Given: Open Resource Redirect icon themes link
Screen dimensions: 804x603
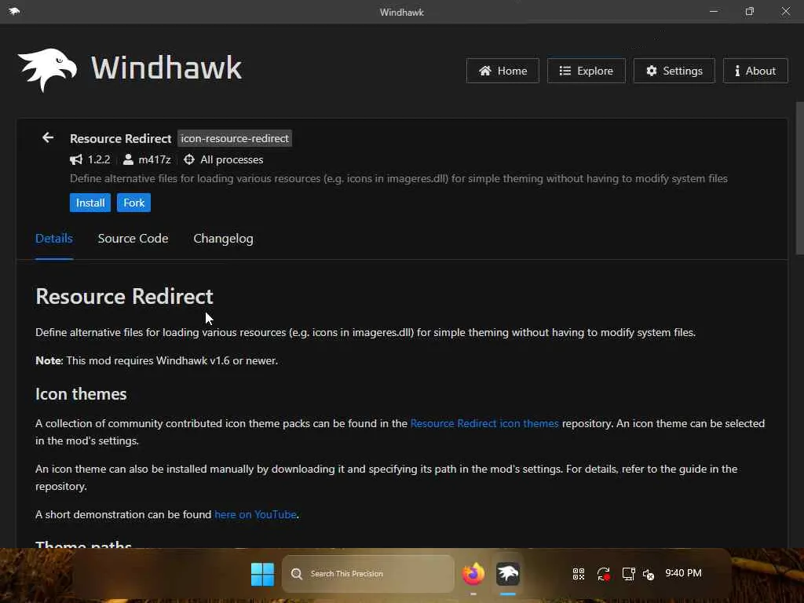Looking at the screenshot, I should pos(484,423).
